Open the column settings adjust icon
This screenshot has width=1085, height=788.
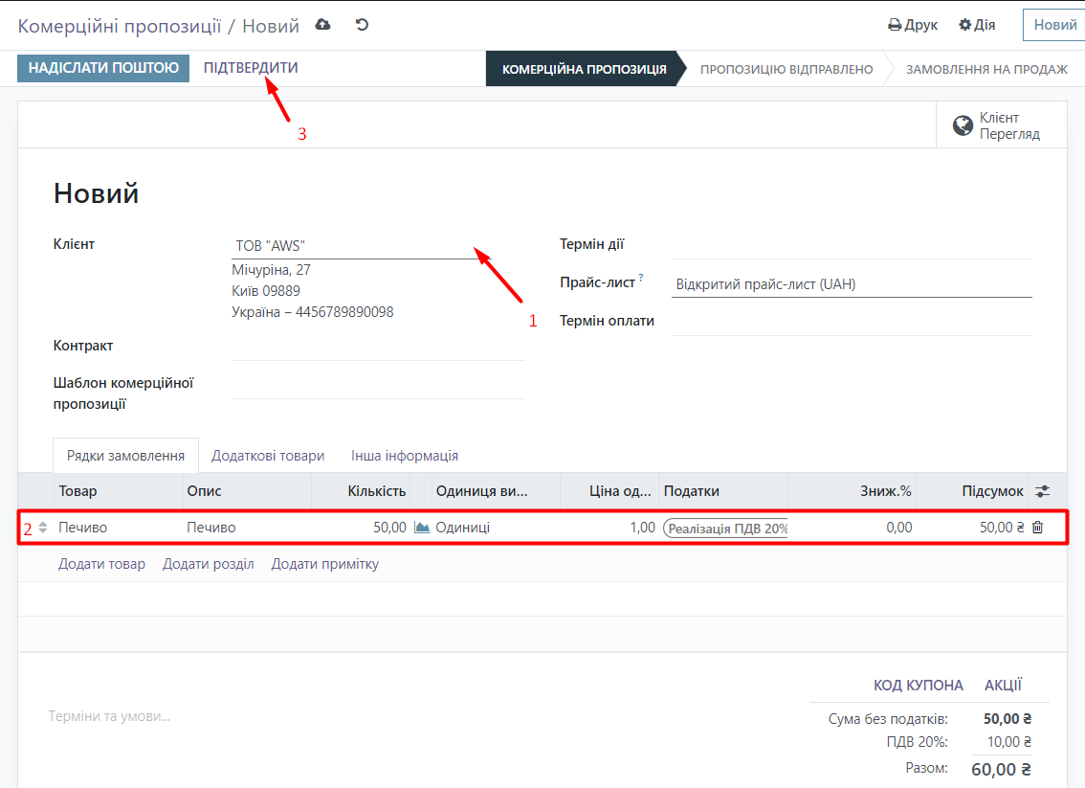pyautogui.click(x=1042, y=491)
